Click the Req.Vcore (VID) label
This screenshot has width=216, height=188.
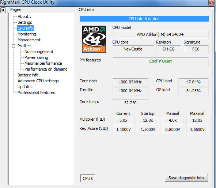[94, 128]
